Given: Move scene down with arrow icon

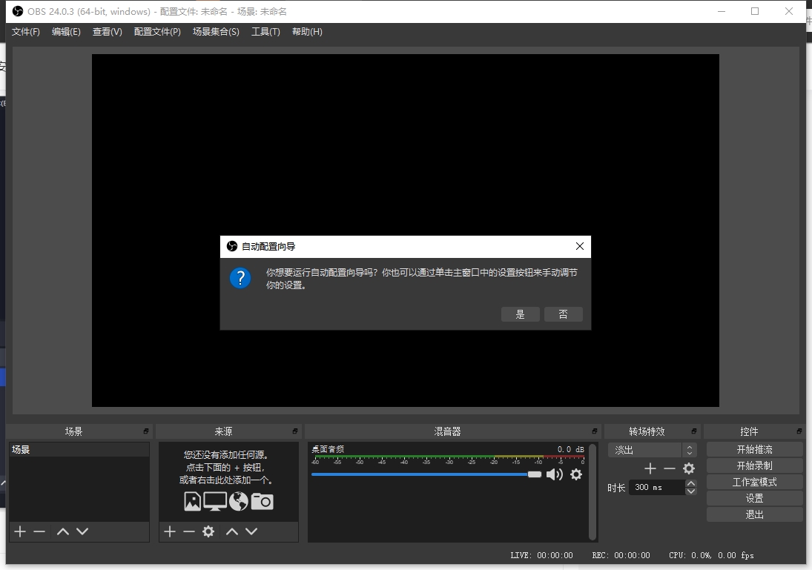Looking at the screenshot, I should coord(82,531).
